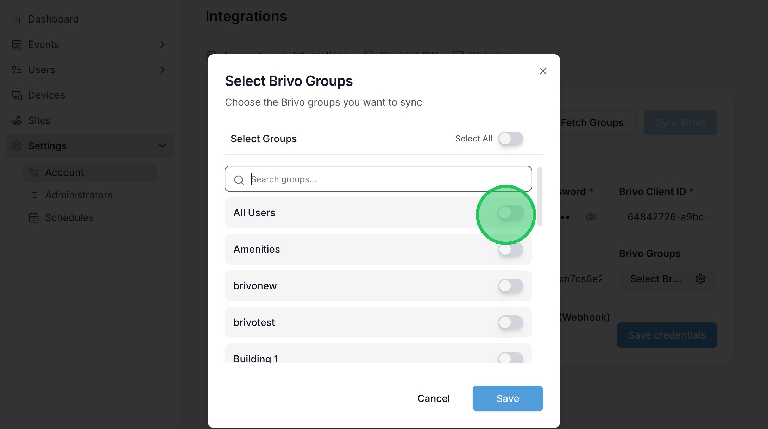This screenshot has width=768, height=429.
Task: Show password with the eye icon
Action: [591, 217]
